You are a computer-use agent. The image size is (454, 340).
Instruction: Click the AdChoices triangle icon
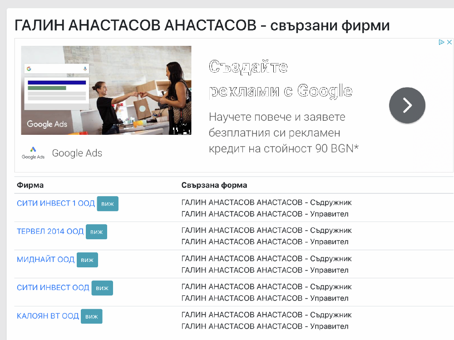[x=441, y=42]
